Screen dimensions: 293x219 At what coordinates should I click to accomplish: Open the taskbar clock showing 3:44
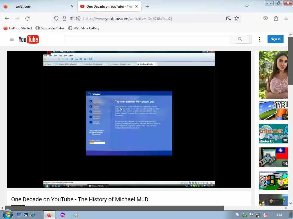click(x=279, y=215)
